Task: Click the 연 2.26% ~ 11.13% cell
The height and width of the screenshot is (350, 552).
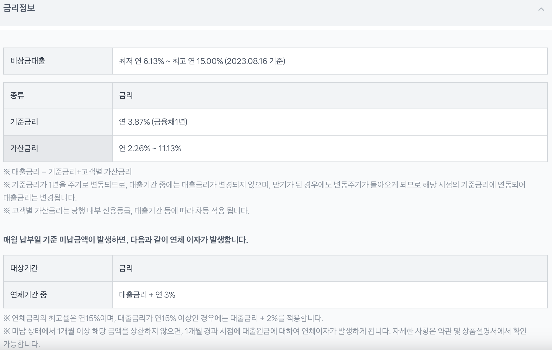Action: click(x=150, y=149)
